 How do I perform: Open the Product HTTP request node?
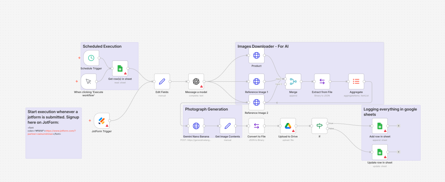tap(257, 55)
